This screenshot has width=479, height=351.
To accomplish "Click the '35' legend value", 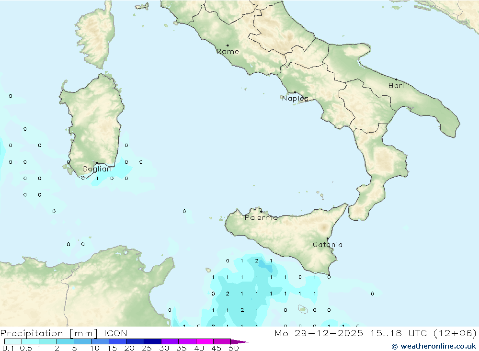I will click(x=182, y=348).
